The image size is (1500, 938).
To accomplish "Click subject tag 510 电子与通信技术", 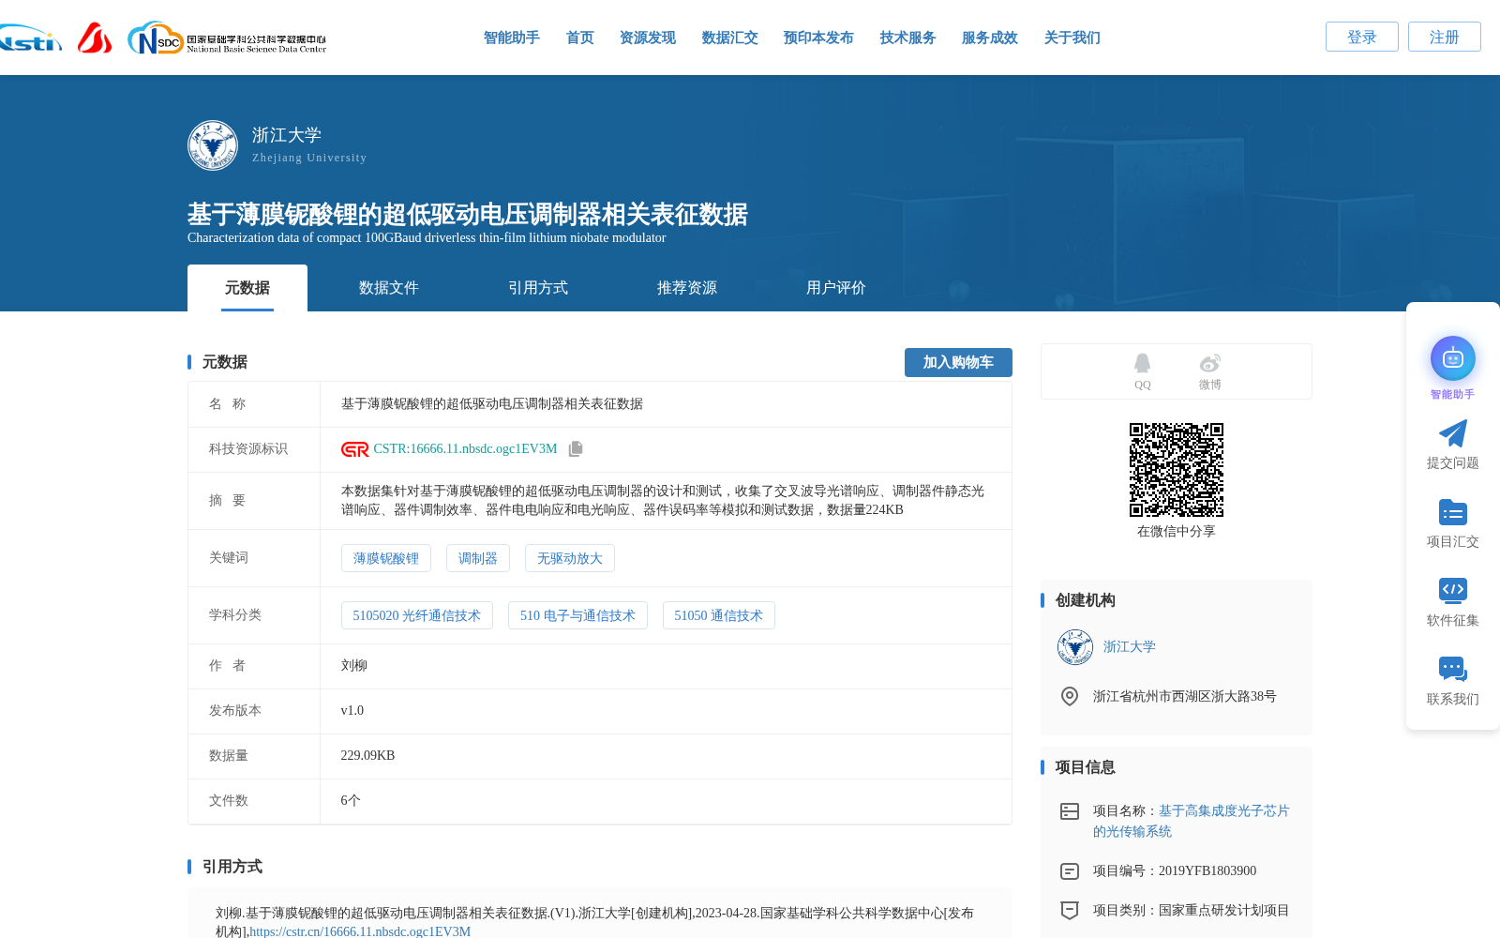I will (577, 615).
